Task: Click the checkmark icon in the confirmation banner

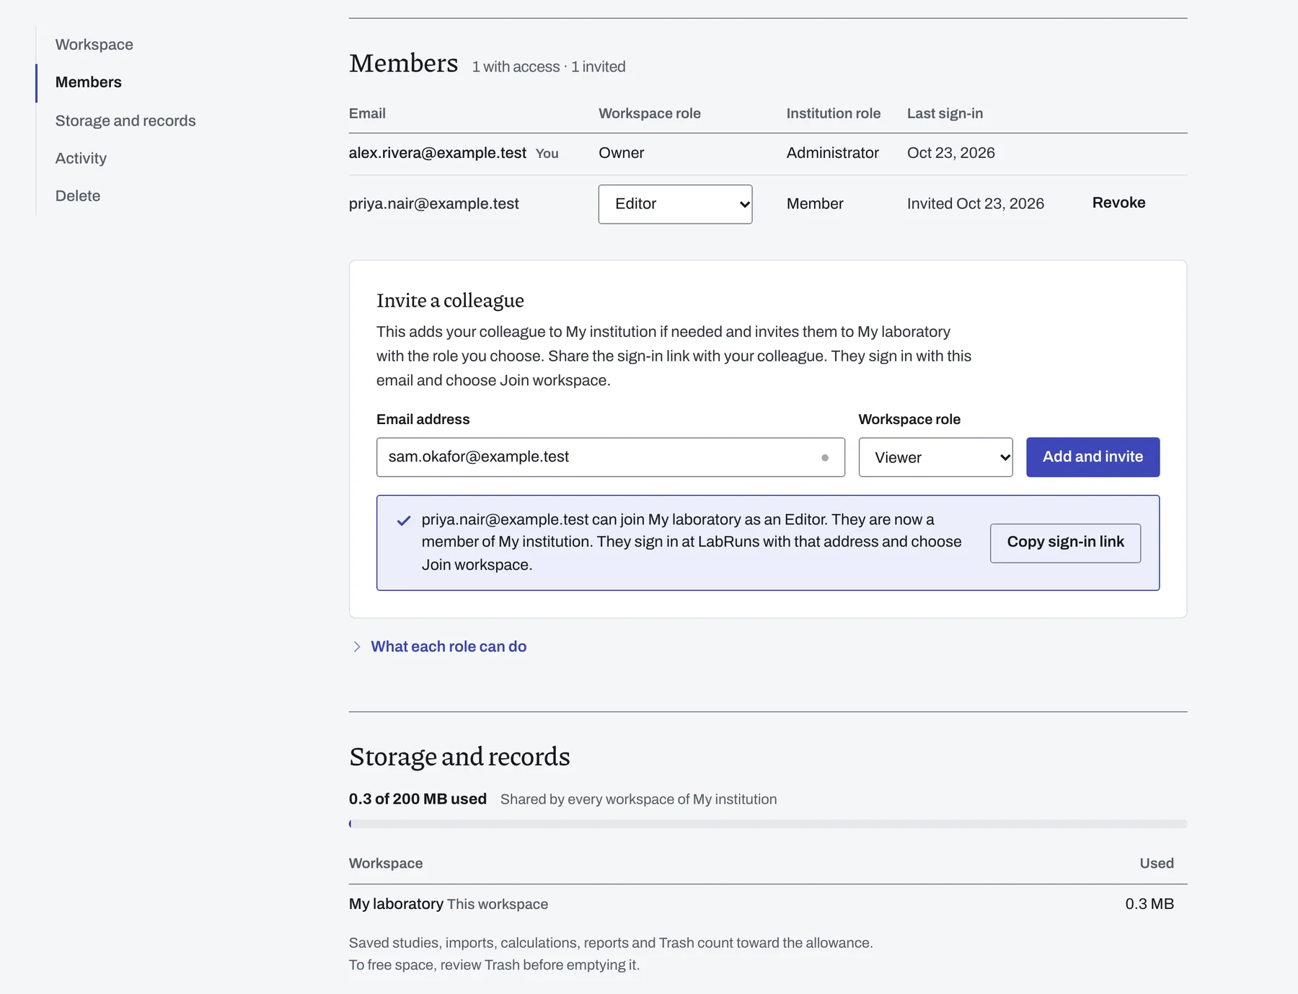Action: [404, 520]
